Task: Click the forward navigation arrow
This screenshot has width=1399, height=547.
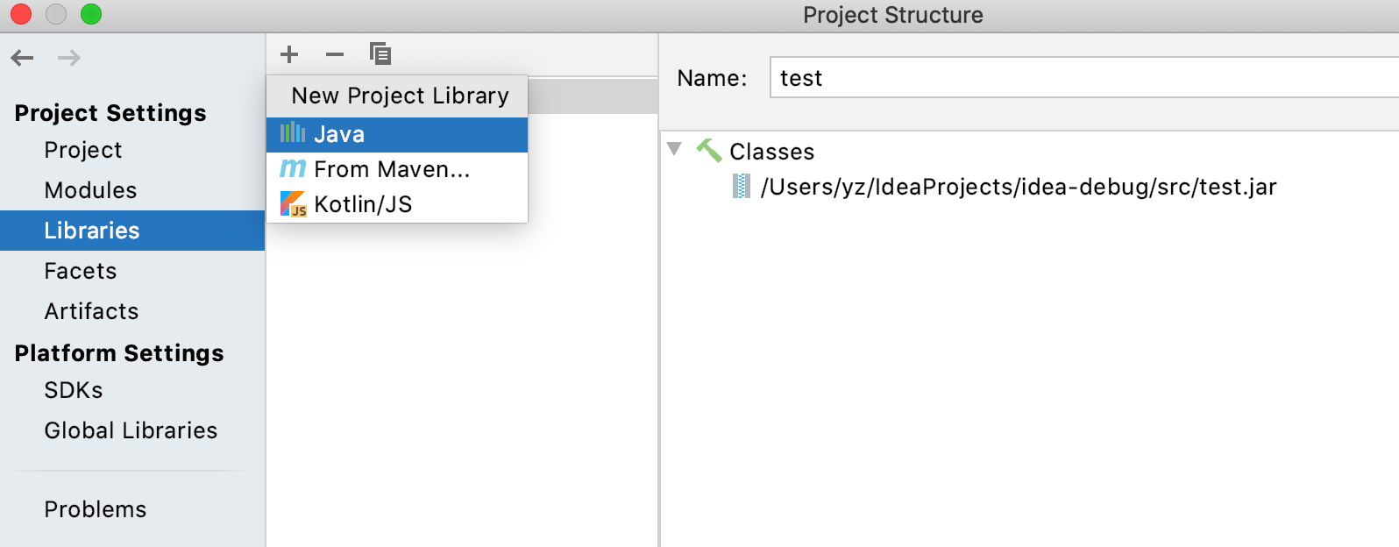Action: click(x=68, y=58)
